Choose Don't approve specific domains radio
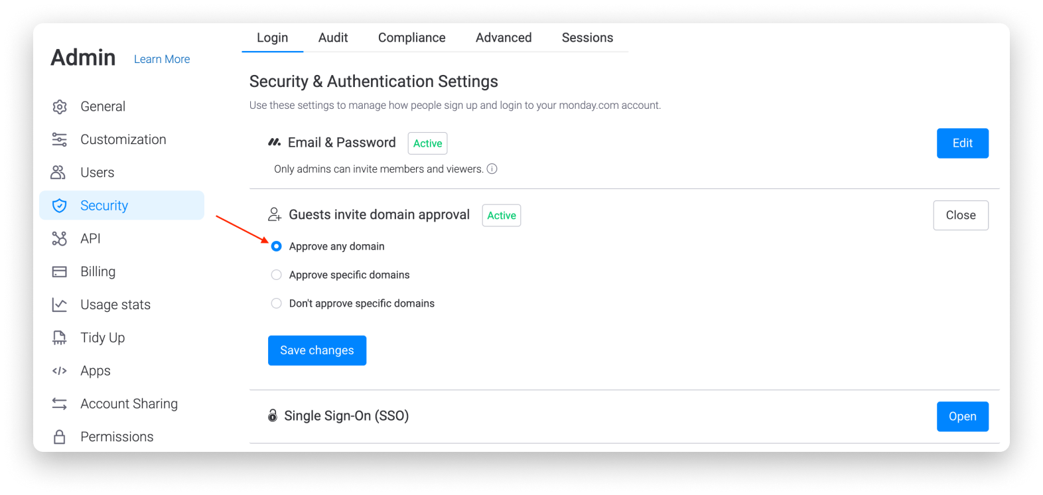 pyautogui.click(x=277, y=303)
